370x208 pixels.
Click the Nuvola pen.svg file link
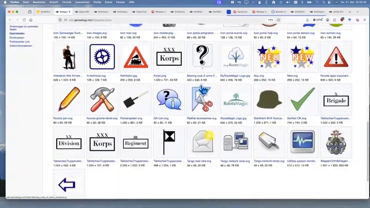point(63,118)
